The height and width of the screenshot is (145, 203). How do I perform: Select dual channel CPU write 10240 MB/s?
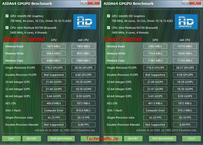point(185,53)
